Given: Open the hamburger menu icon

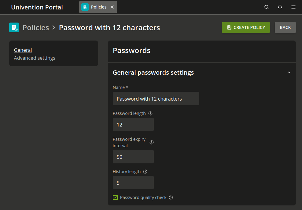Looking at the screenshot, I should pos(293,7).
